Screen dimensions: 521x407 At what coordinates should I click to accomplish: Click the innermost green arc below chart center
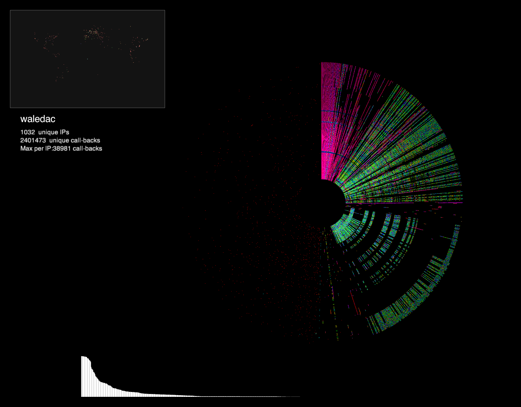coord(342,232)
